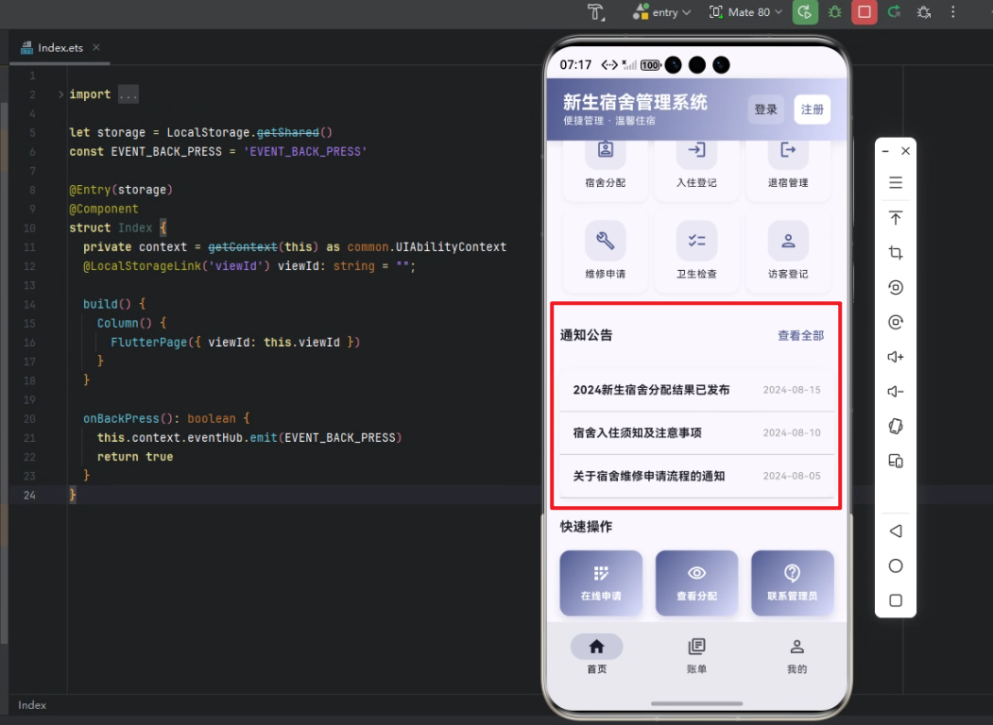Click the text tool T icon in toolbar
The height and width of the screenshot is (725, 993).
click(x=596, y=12)
